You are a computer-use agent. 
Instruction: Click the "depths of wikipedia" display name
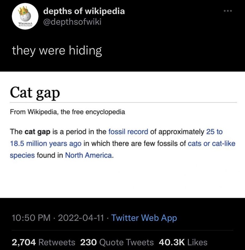pos(84,11)
